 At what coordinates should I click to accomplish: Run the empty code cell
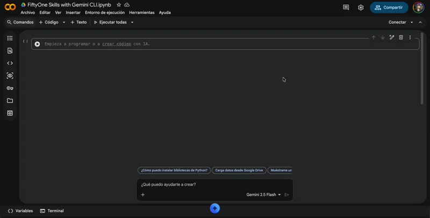click(x=37, y=44)
